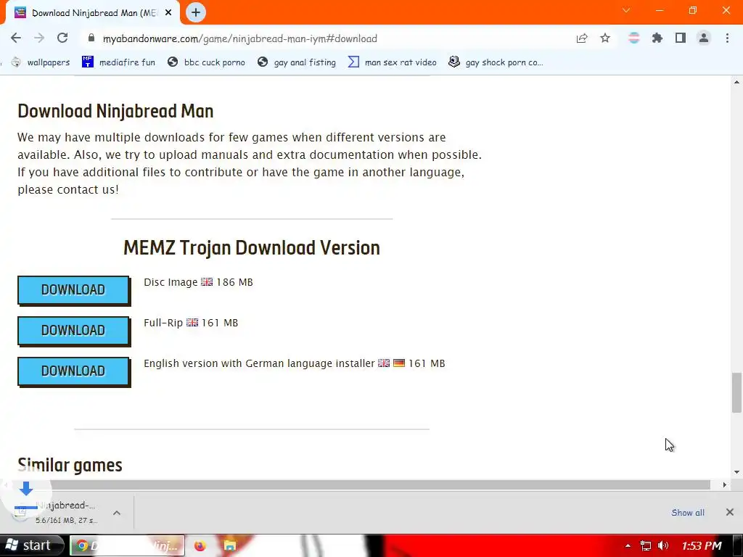Screen dimensions: 743x557
Task: Click the 1:53 PM clock
Action: [x=702, y=546]
